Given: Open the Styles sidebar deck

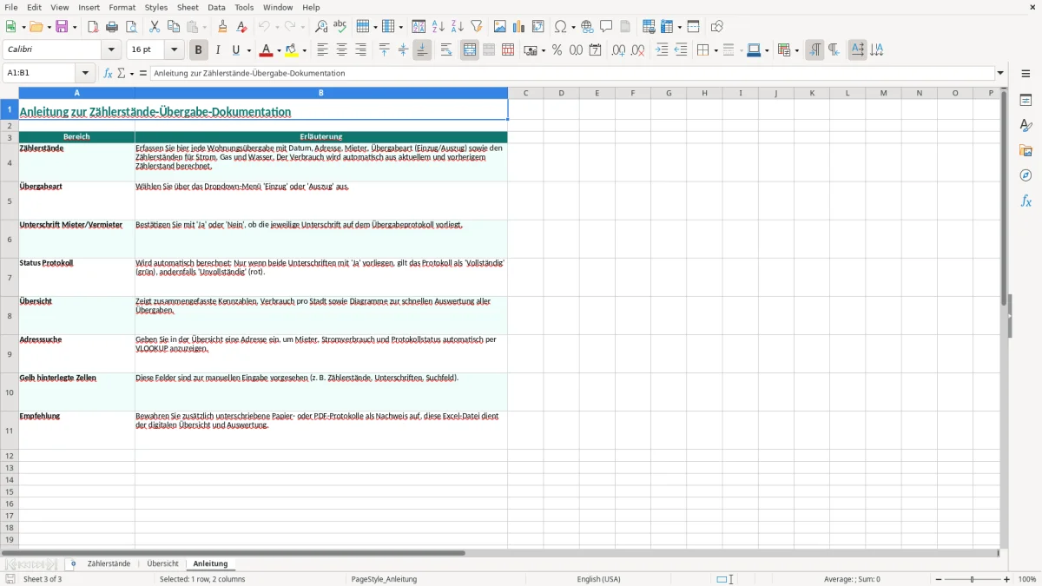Looking at the screenshot, I should (1026, 126).
